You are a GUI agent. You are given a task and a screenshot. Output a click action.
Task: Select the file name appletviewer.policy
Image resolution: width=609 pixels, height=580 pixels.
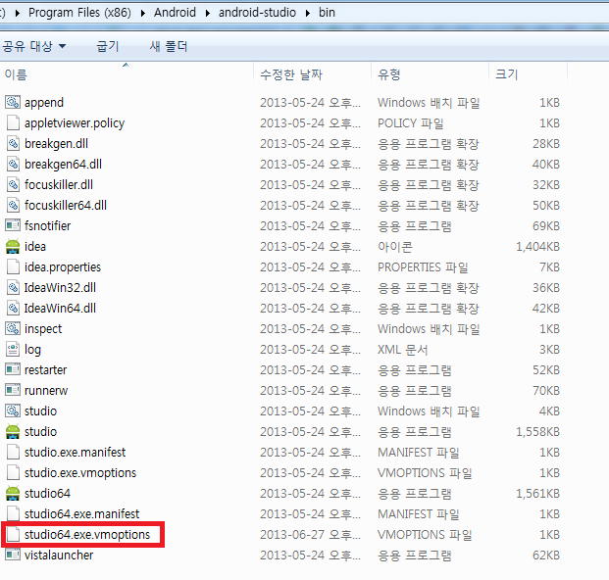pos(75,123)
